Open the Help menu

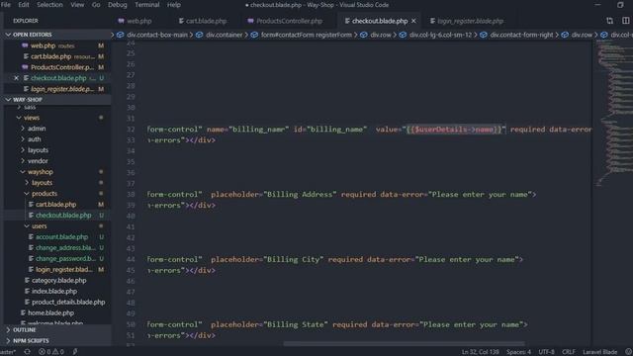174,5
